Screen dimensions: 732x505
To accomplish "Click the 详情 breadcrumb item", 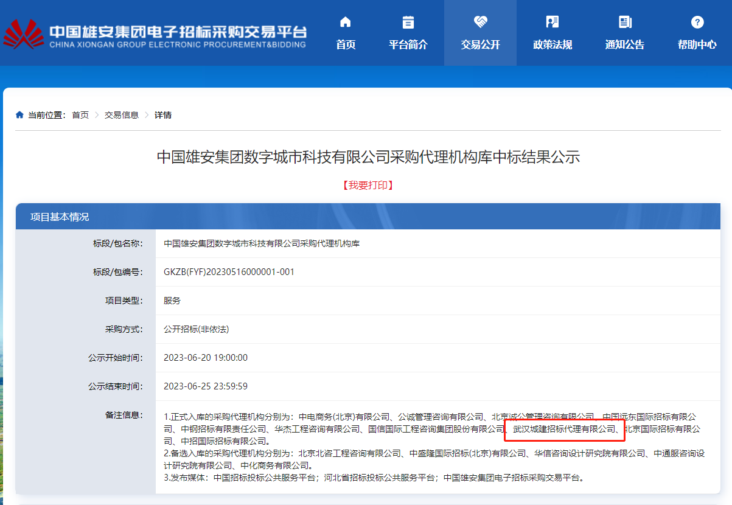I will coord(163,115).
